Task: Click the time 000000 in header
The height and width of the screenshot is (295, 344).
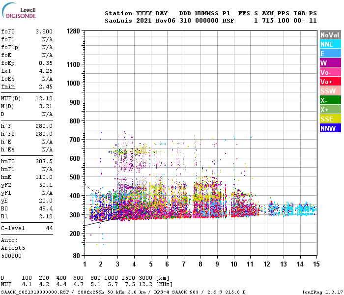Action: click(x=207, y=21)
